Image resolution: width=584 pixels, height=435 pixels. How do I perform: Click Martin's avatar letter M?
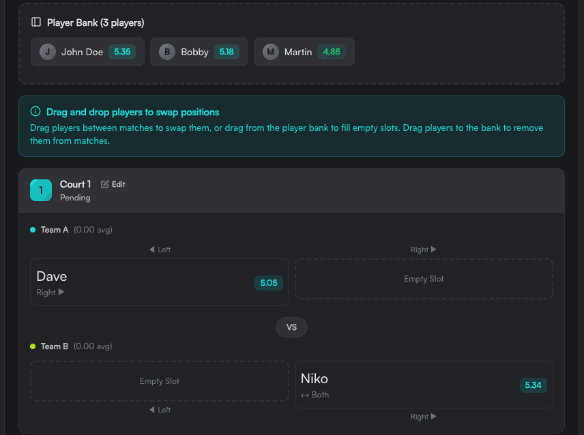coord(271,52)
